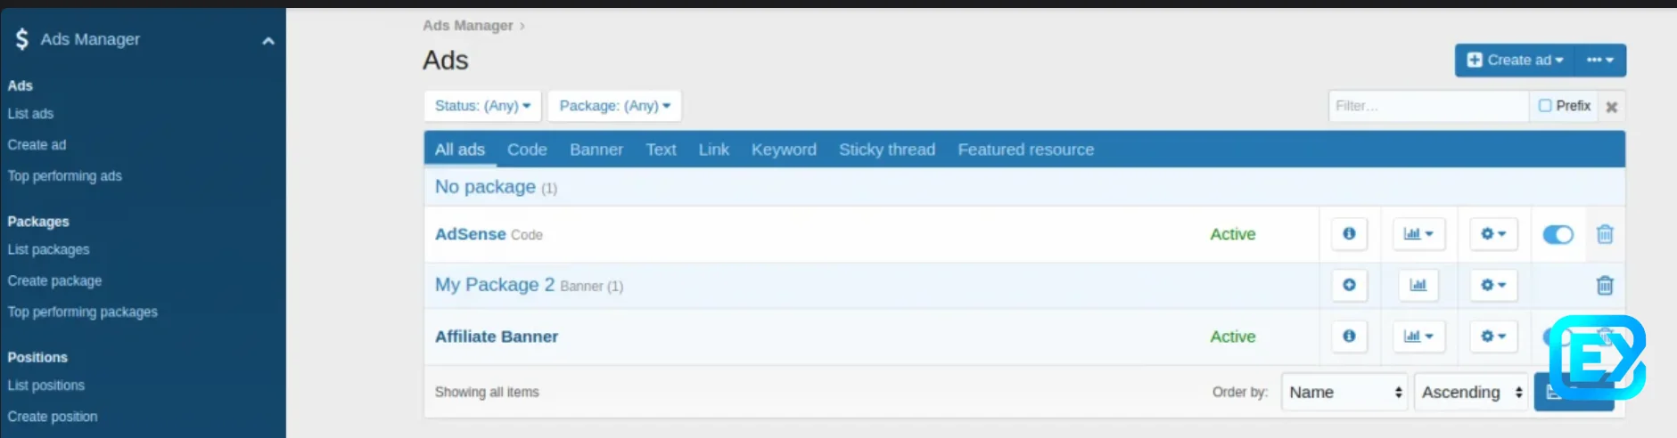Click the Create ad button
The height and width of the screenshot is (438, 1677).
(1515, 61)
